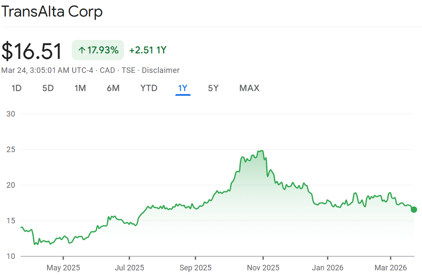Click the Jul 2025 axis label
Image resolution: width=422 pixels, height=275 pixels.
129,268
